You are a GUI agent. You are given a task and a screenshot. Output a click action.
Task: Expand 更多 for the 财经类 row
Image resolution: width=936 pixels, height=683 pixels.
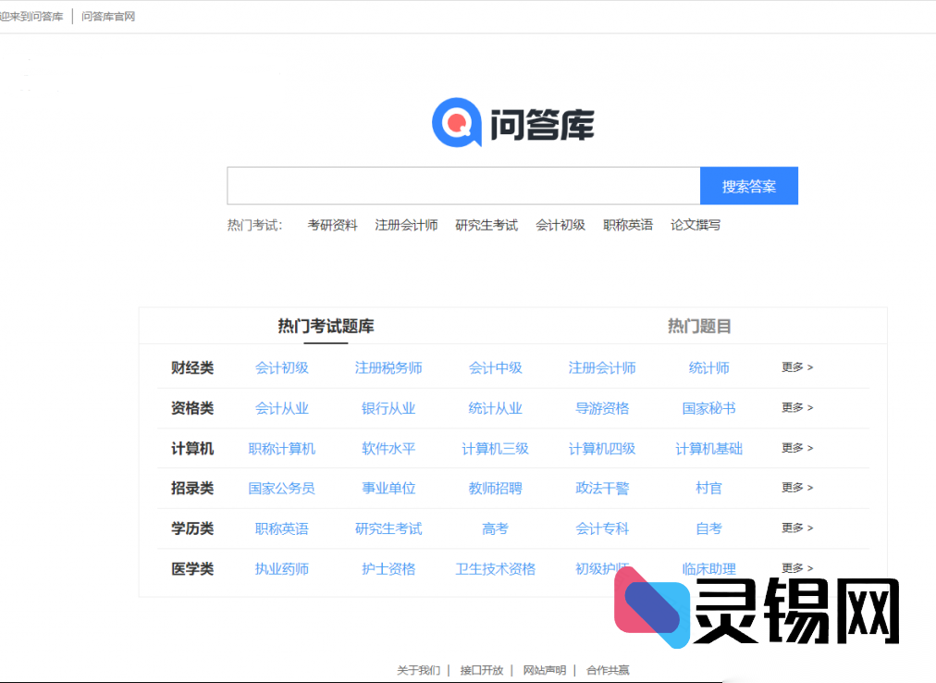[796, 367]
